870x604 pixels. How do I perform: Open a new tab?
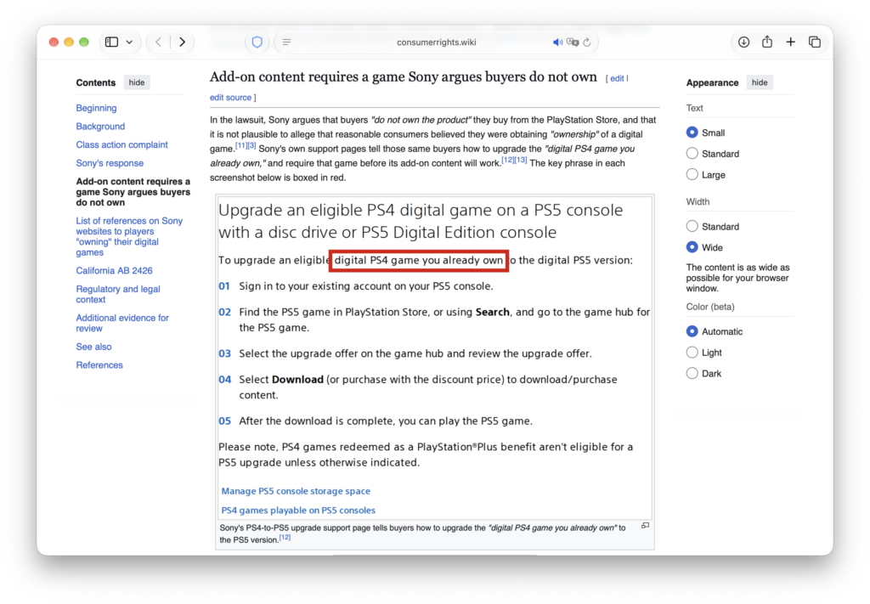[790, 42]
